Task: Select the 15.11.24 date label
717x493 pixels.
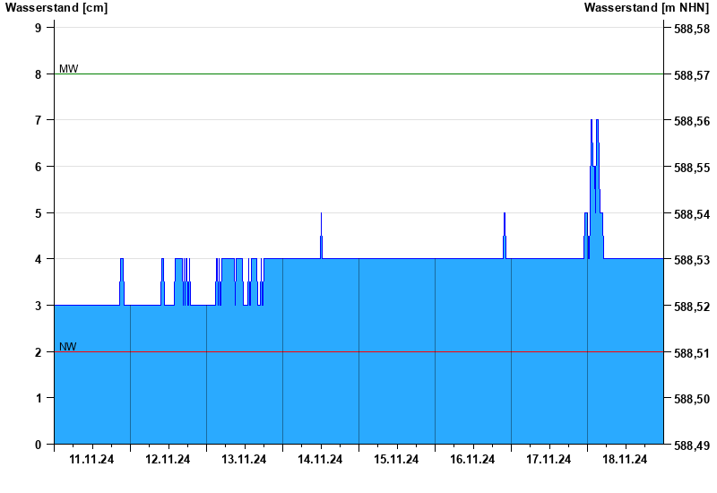Action: click(396, 459)
